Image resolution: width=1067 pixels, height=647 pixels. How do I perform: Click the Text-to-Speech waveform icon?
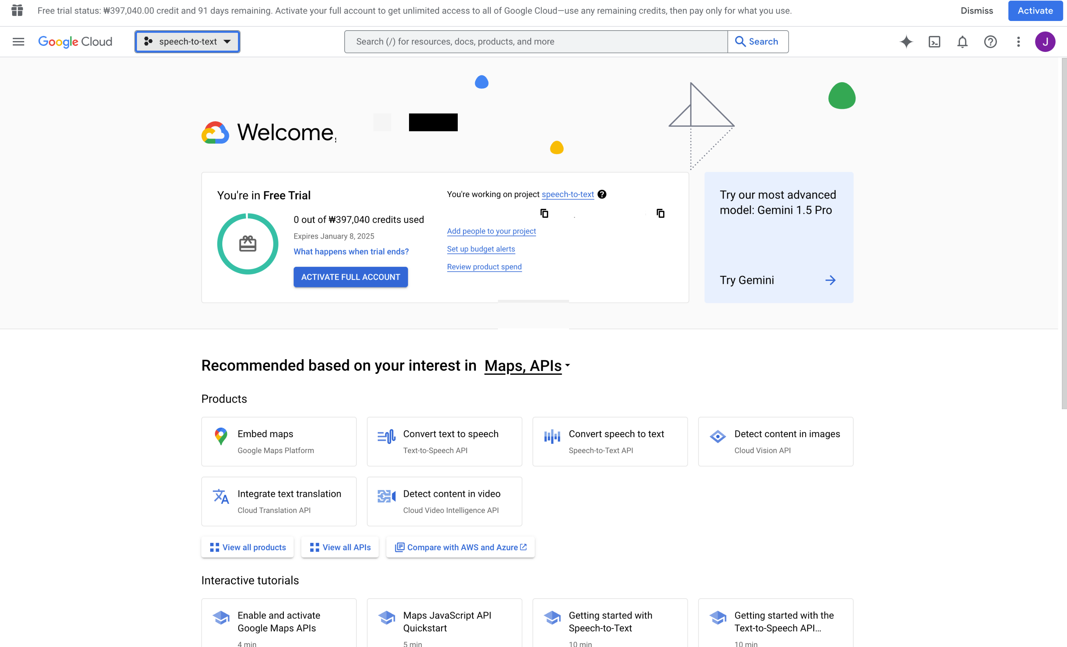pyautogui.click(x=386, y=436)
